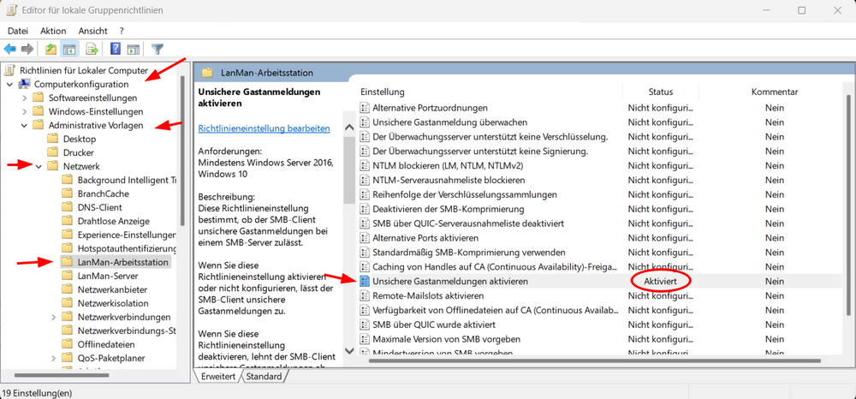The width and height of the screenshot is (856, 399).
Task: Click the policy icon of SMB über QUIC wurde aktiviert
Action: pyautogui.click(x=364, y=325)
